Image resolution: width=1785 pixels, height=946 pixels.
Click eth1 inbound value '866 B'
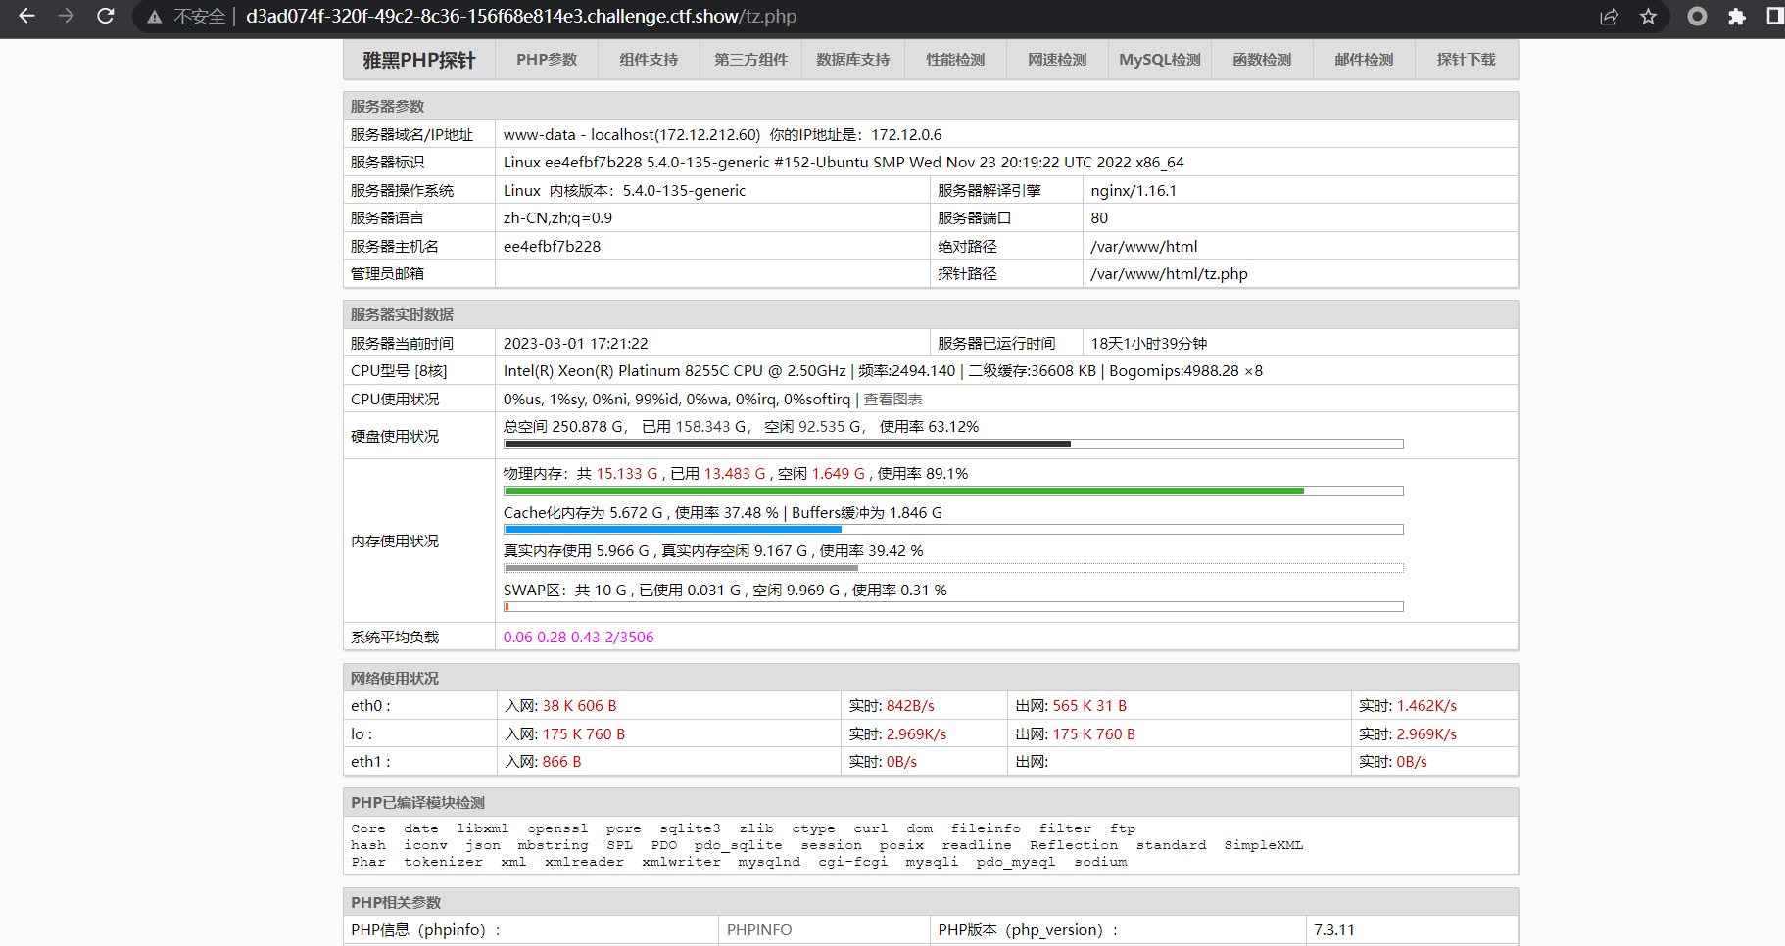pos(561,762)
